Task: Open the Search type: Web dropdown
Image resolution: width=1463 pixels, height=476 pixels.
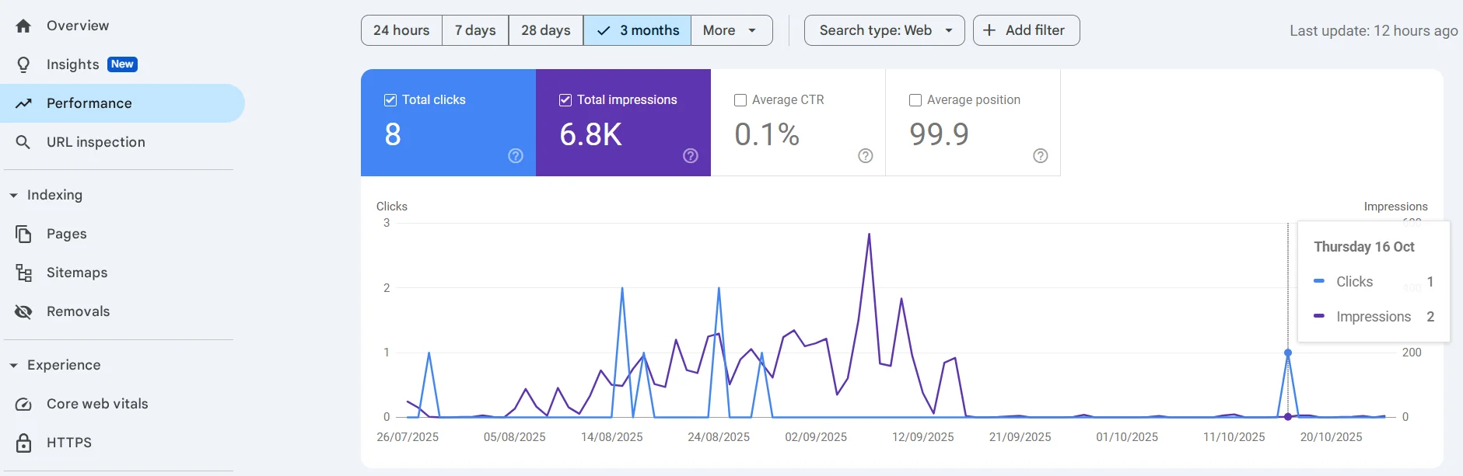Action: click(884, 30)
